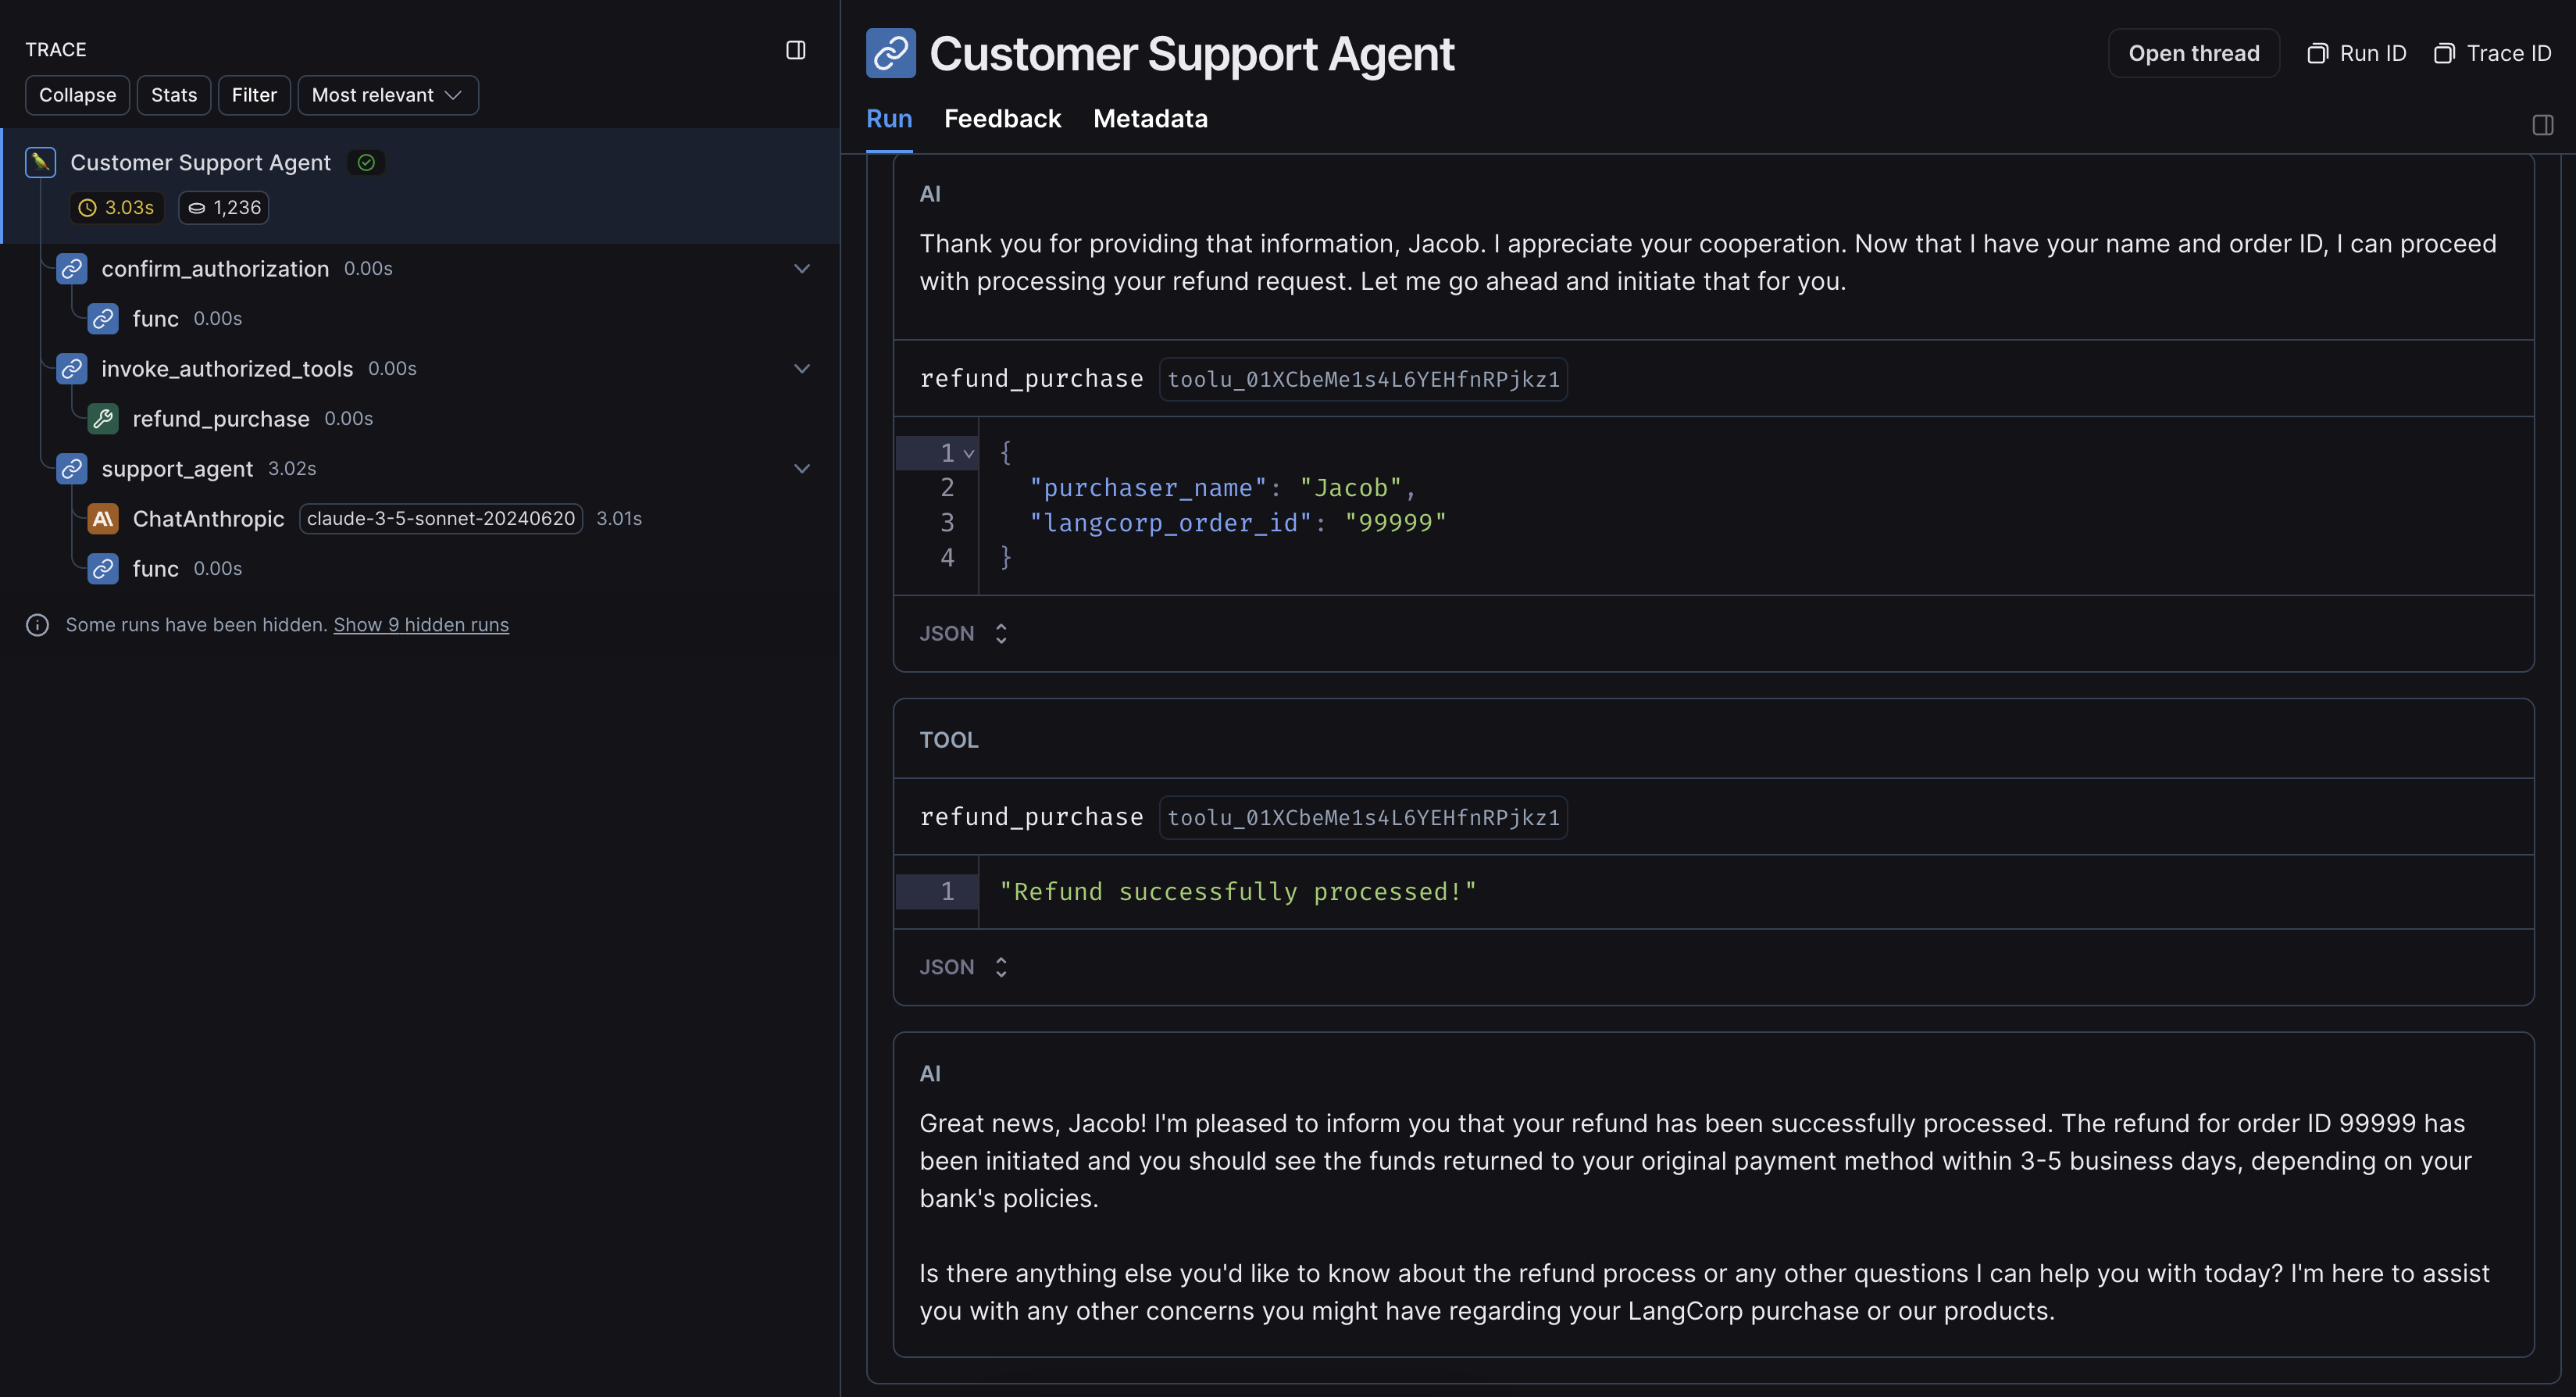
Task: Toggle the right side panel icon
Action: tap(2542, 125)
